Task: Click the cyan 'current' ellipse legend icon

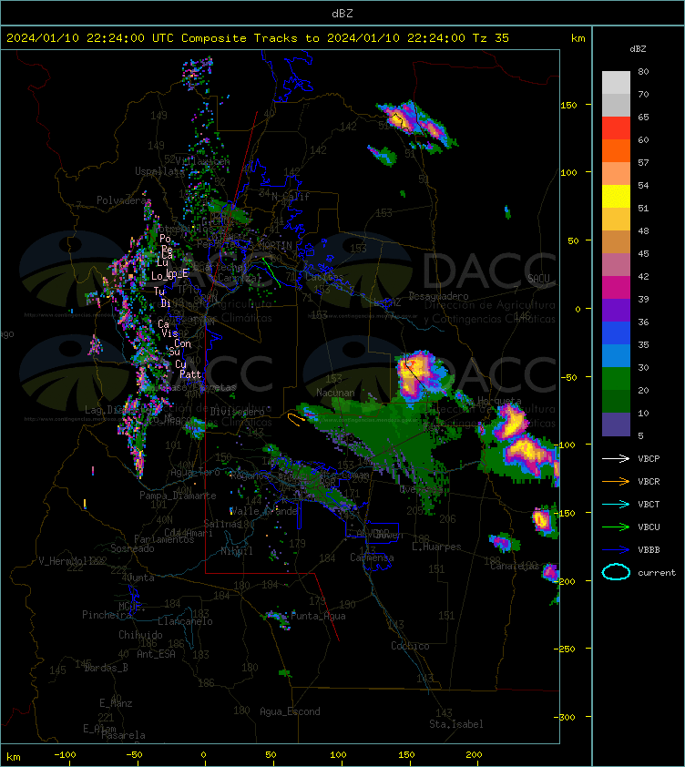Action: (x=616, y=572)
